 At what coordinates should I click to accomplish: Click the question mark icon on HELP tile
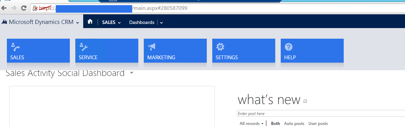(289, 47)
